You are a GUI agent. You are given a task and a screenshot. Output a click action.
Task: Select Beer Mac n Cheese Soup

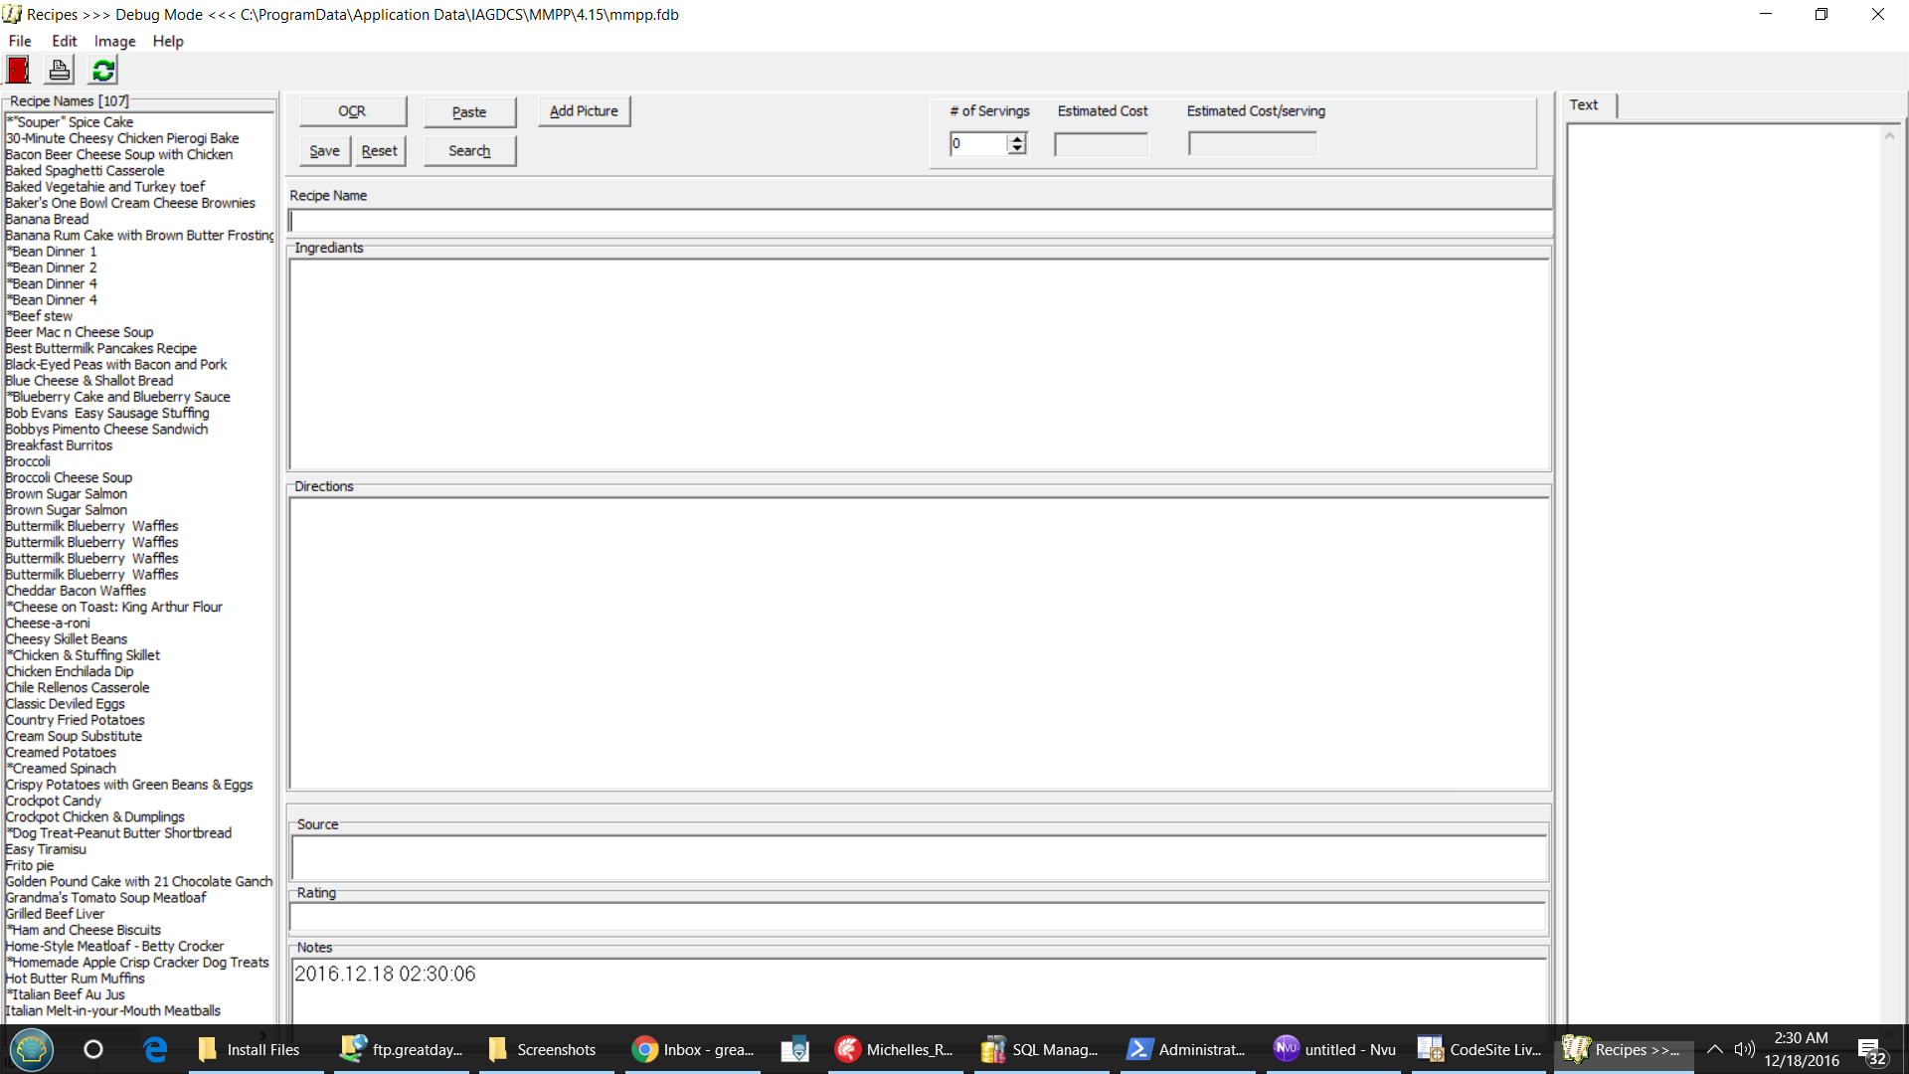tap(80, 332)
